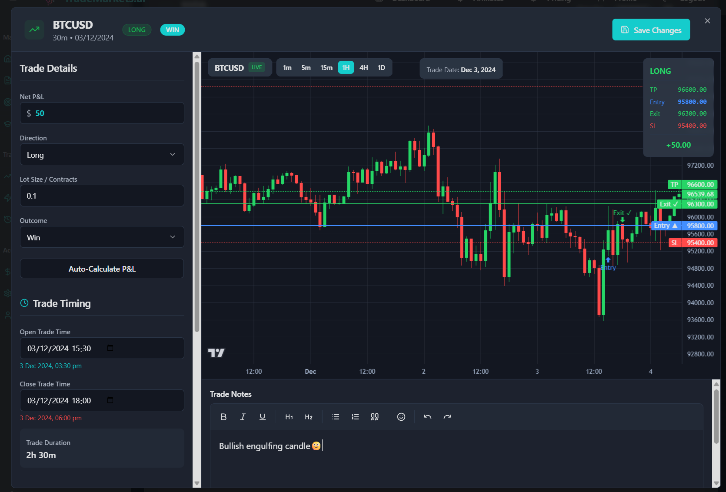
Task: Insert a numbered list in Trade Notes
Action: (x=355, y=416)
